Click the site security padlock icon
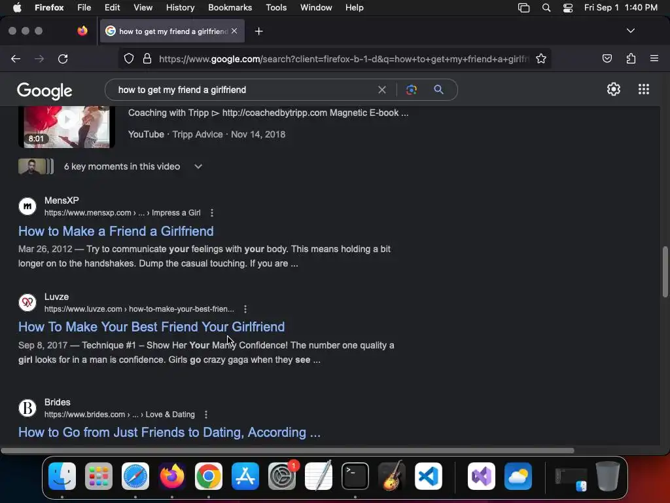 pyautogui.click(x=147, y=58)
